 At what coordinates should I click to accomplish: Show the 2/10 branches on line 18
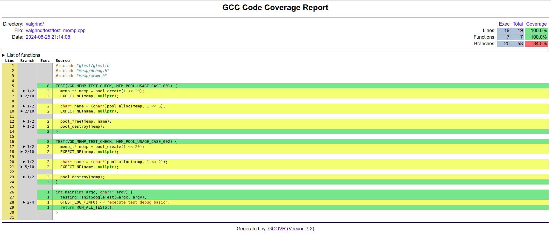pyautogui.click(x=27, y=152)
